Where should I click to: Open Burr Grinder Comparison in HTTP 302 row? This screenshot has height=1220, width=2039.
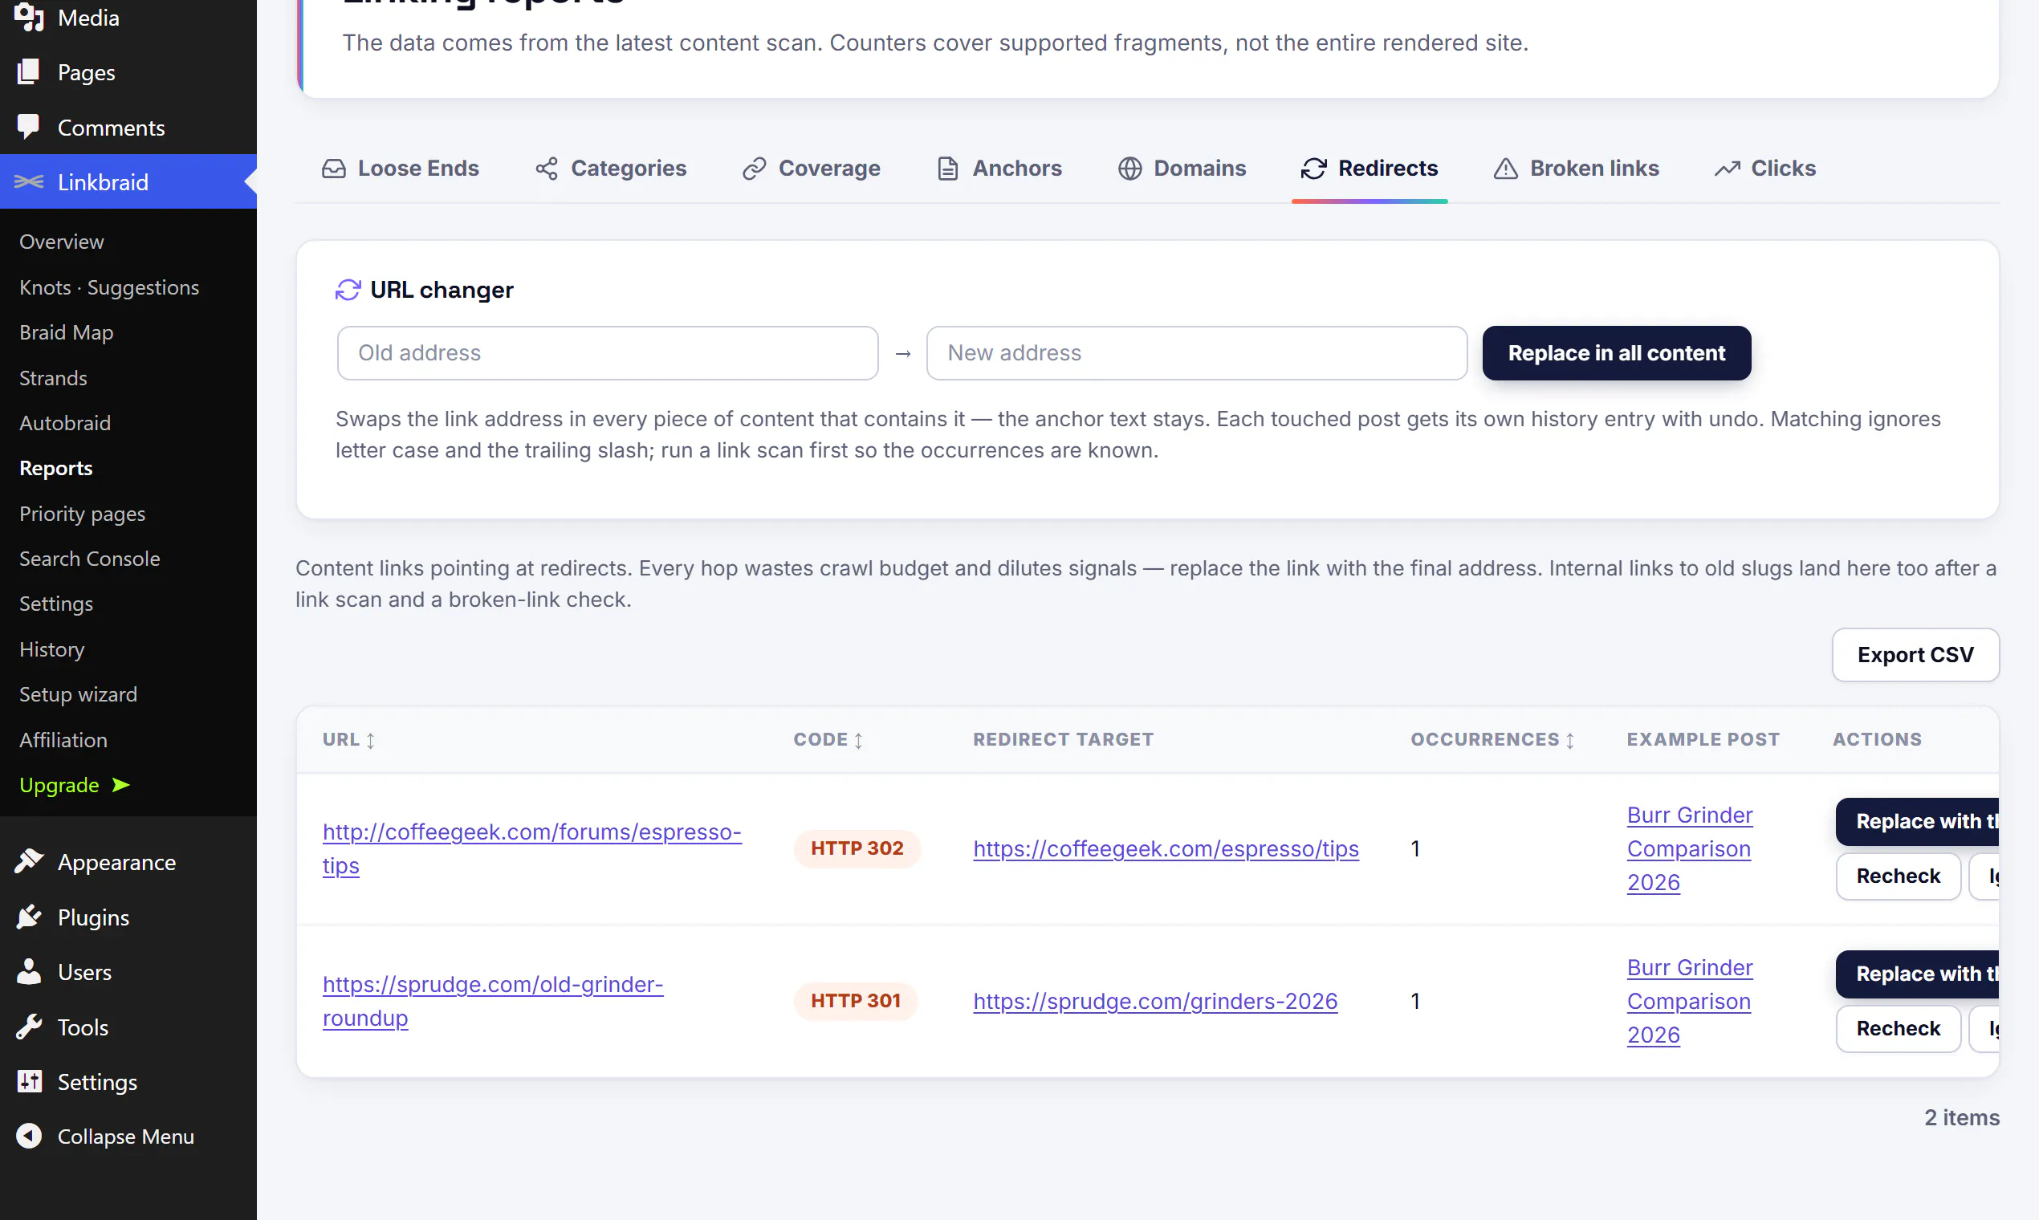1689,848
